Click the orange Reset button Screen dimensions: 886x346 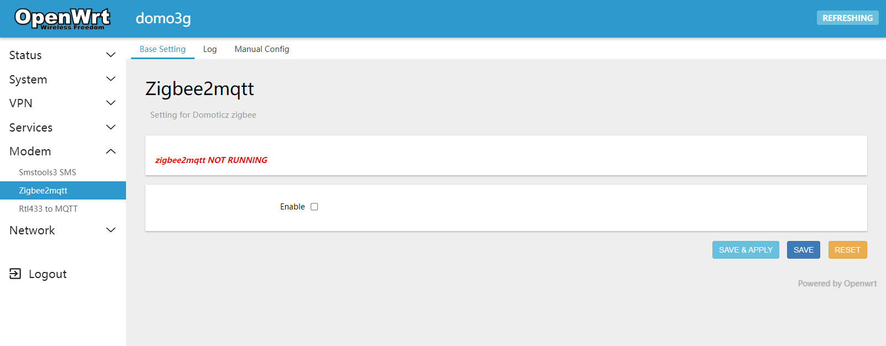point(847,250)
